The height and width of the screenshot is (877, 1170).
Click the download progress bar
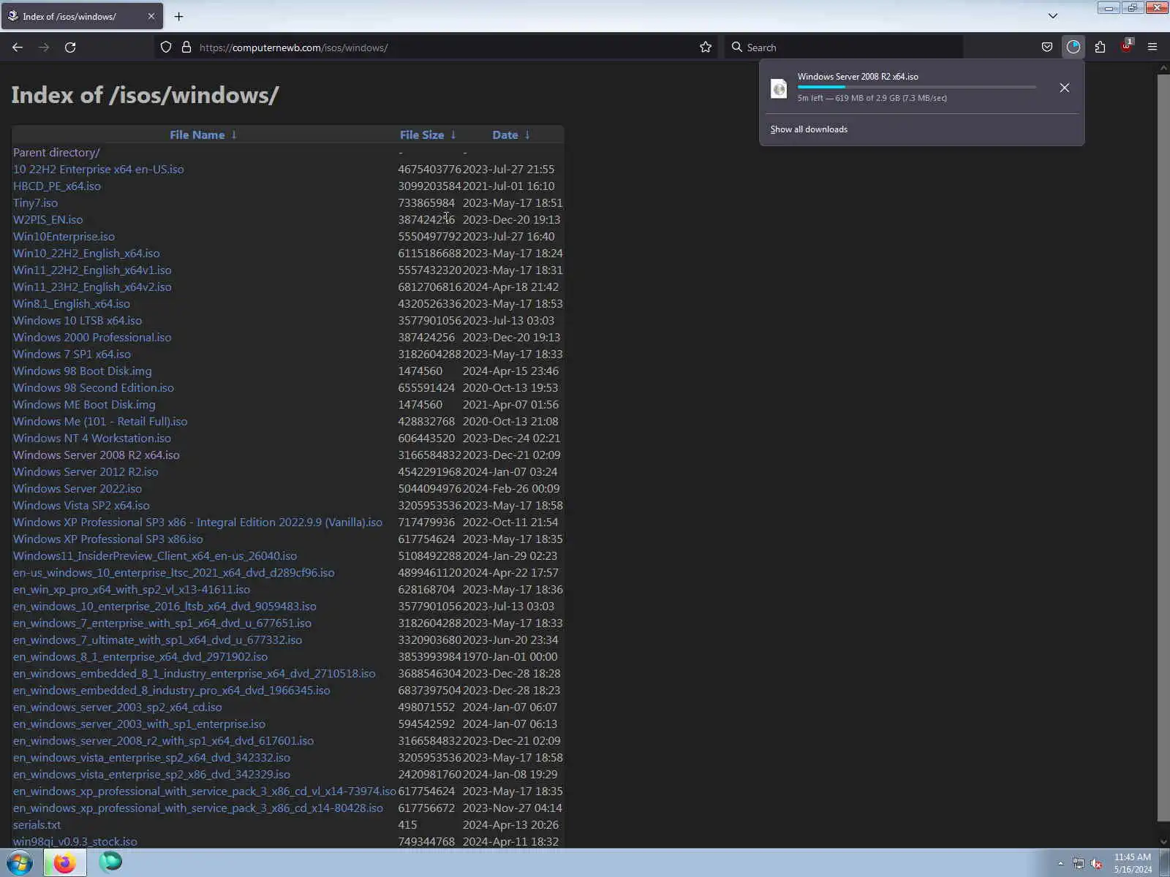point(917,87)
